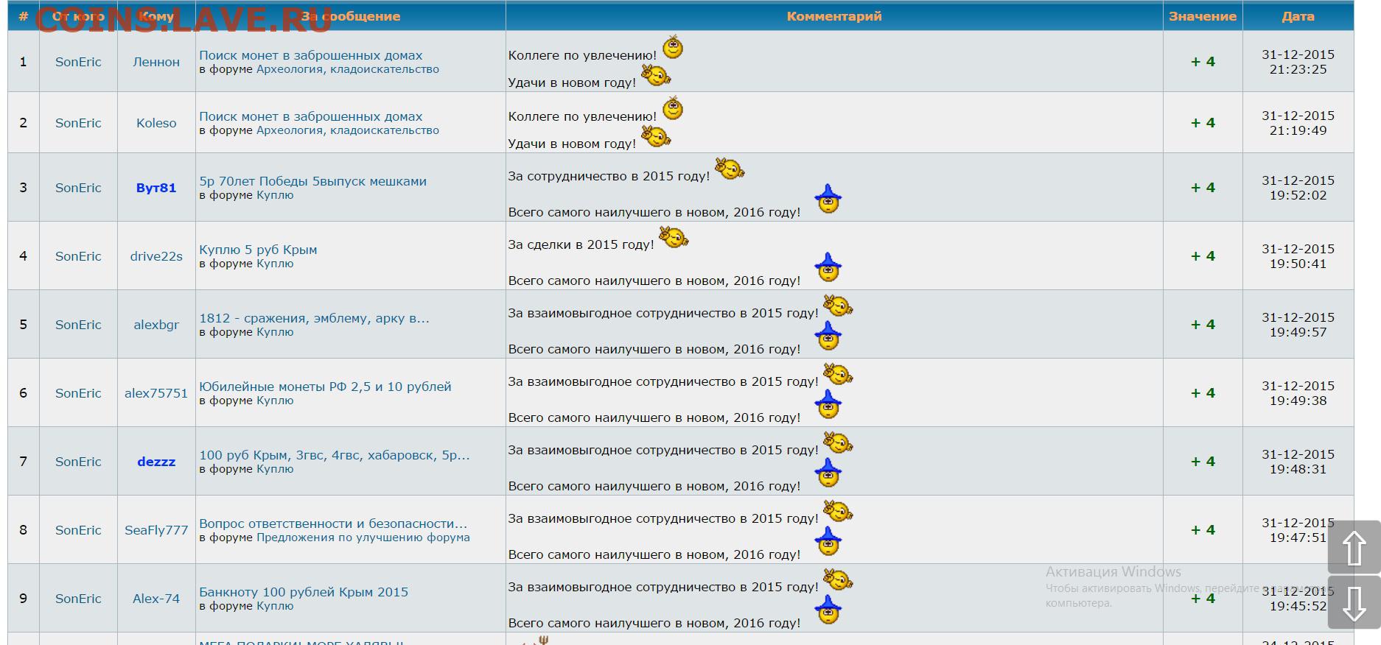Click the victory-sign smiley in row 4
This screenshot has height=645, width=1381.
[x=673, y=238]
